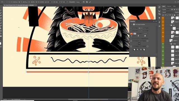This screenshot has height=101, width=179.
Task: Select the Rectangular Marquee tool
Action: point(1,8)
